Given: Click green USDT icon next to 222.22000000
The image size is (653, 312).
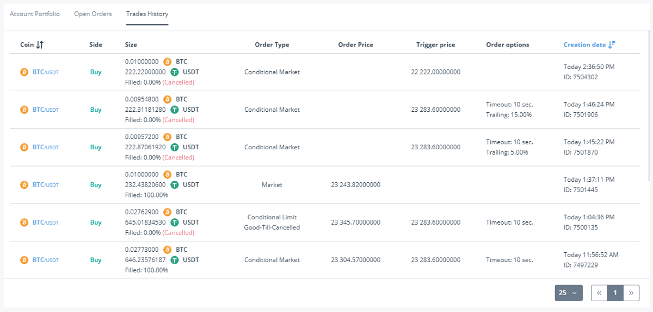Looking at the screenshot, I should tap(175, 72).
